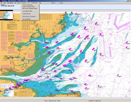This screenshot has height=102, width=131.
Task: Open Edit or View Waypoint Details
Action: tap(30, 8)
